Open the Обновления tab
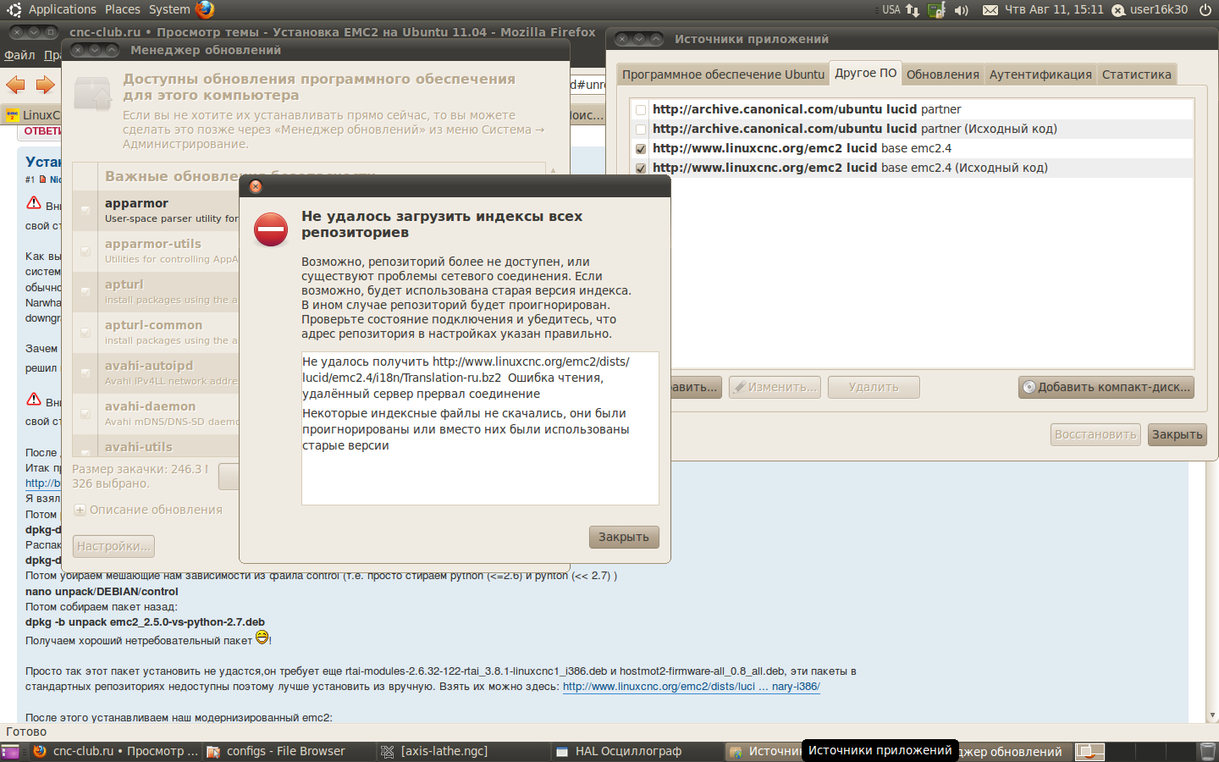The height and width of the screenshot is (762, 1219). (x=943, y=75)
